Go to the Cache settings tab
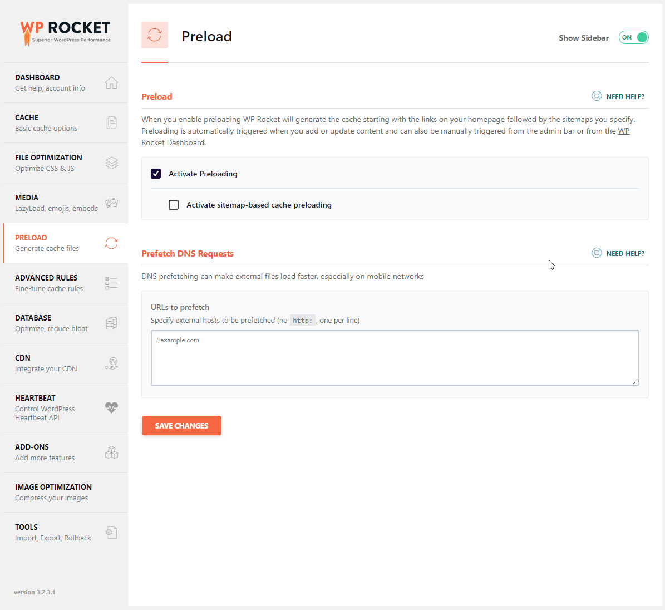Screen dimensions: 665x610 point(66,122)
